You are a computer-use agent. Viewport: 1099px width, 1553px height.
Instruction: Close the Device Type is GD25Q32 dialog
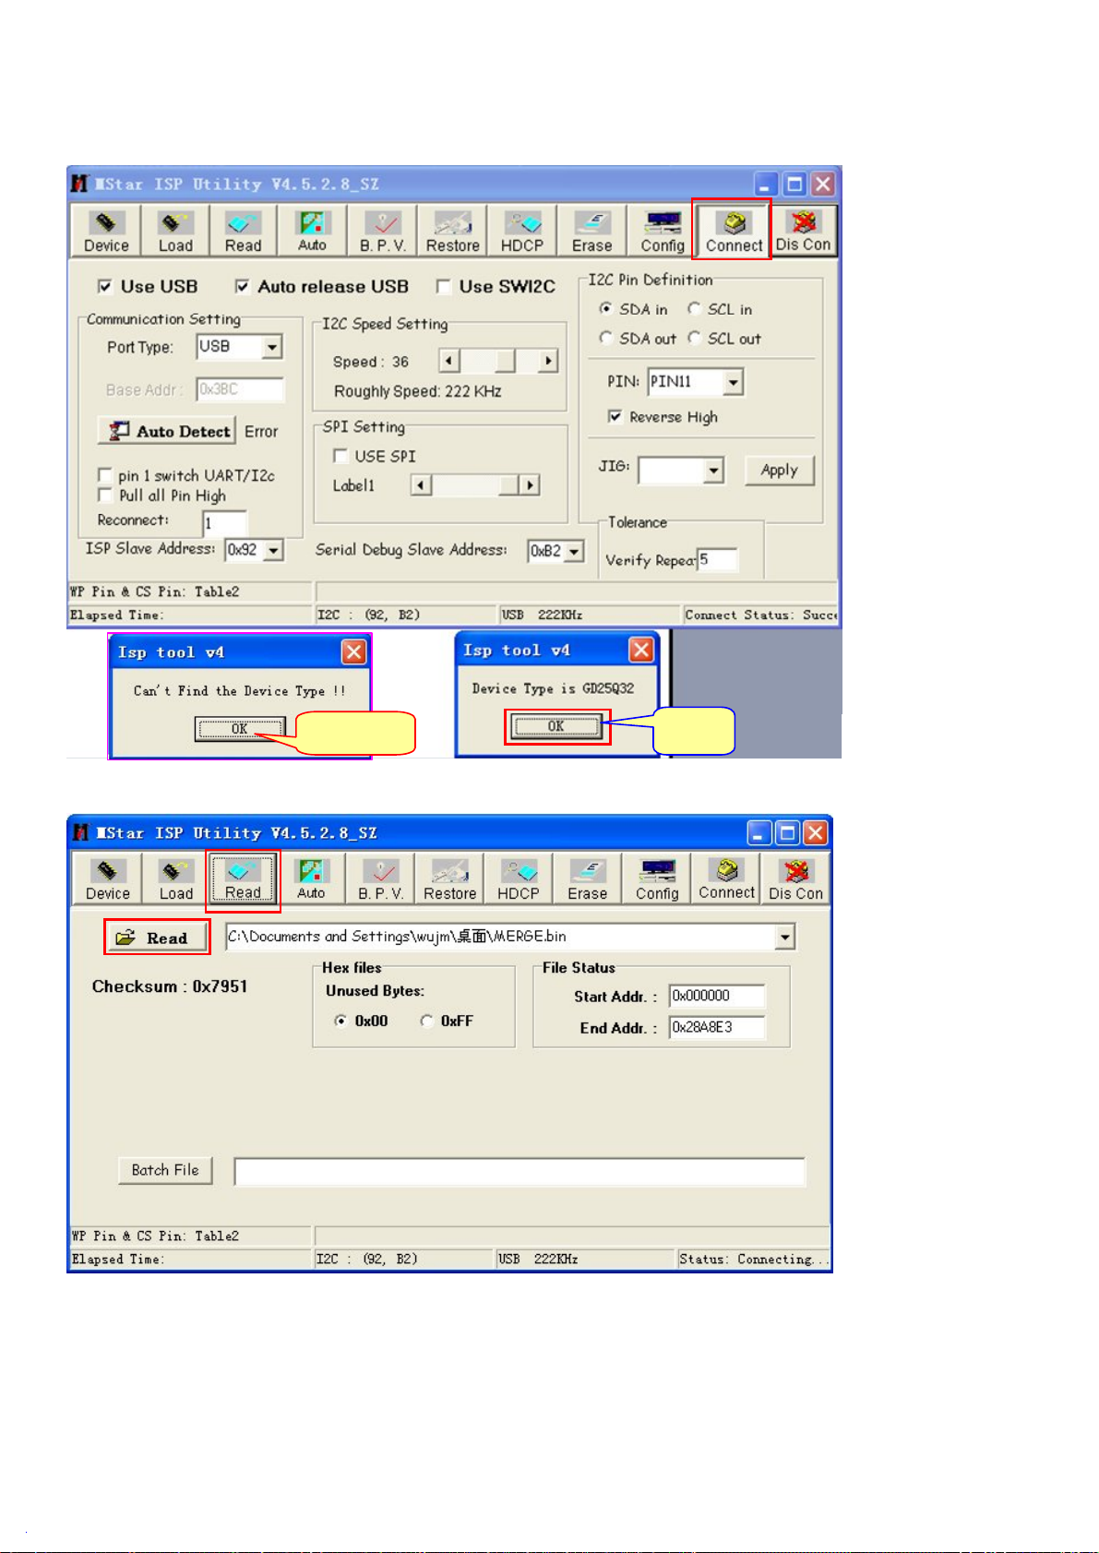tap(641, 650)
